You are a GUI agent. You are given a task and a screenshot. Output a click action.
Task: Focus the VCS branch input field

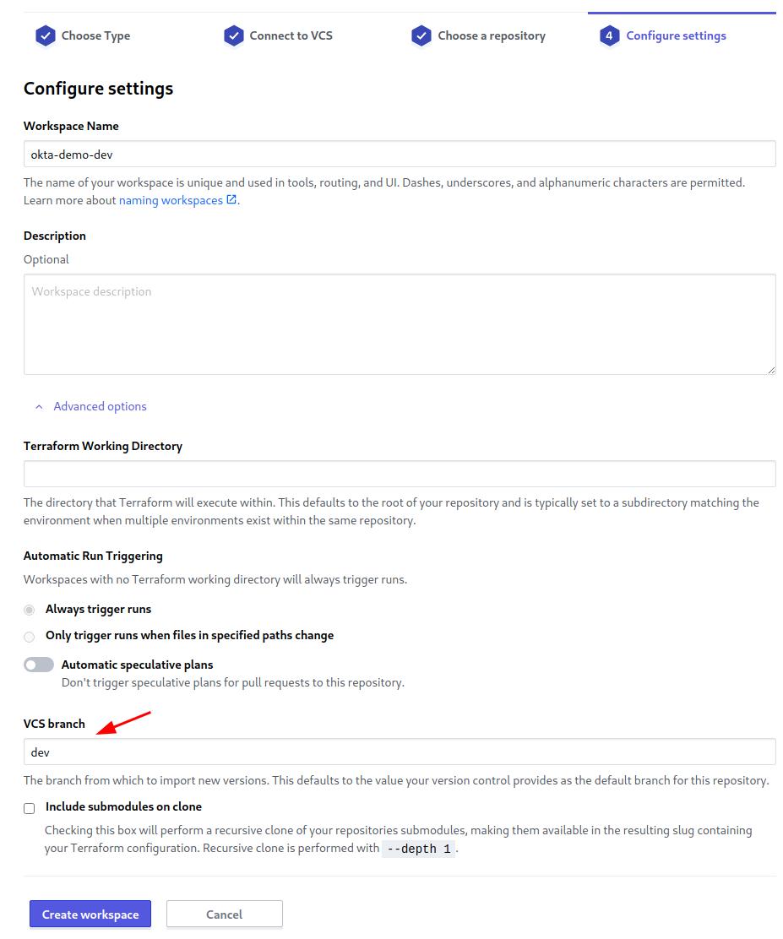click(400, 752)
